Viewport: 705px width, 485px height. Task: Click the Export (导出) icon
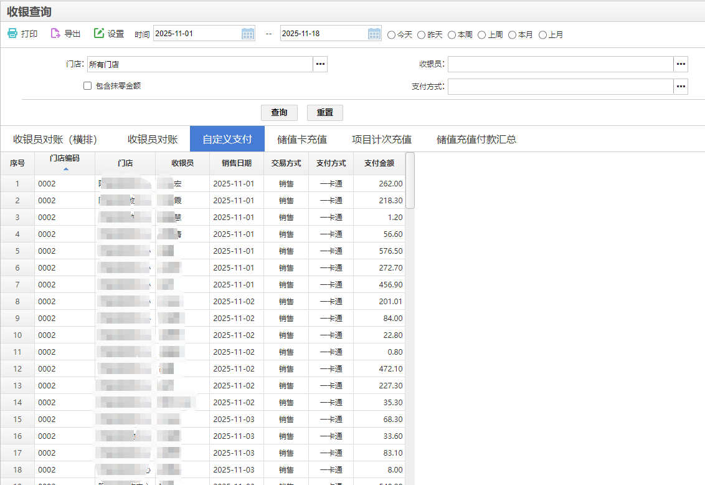click(55, 34)
